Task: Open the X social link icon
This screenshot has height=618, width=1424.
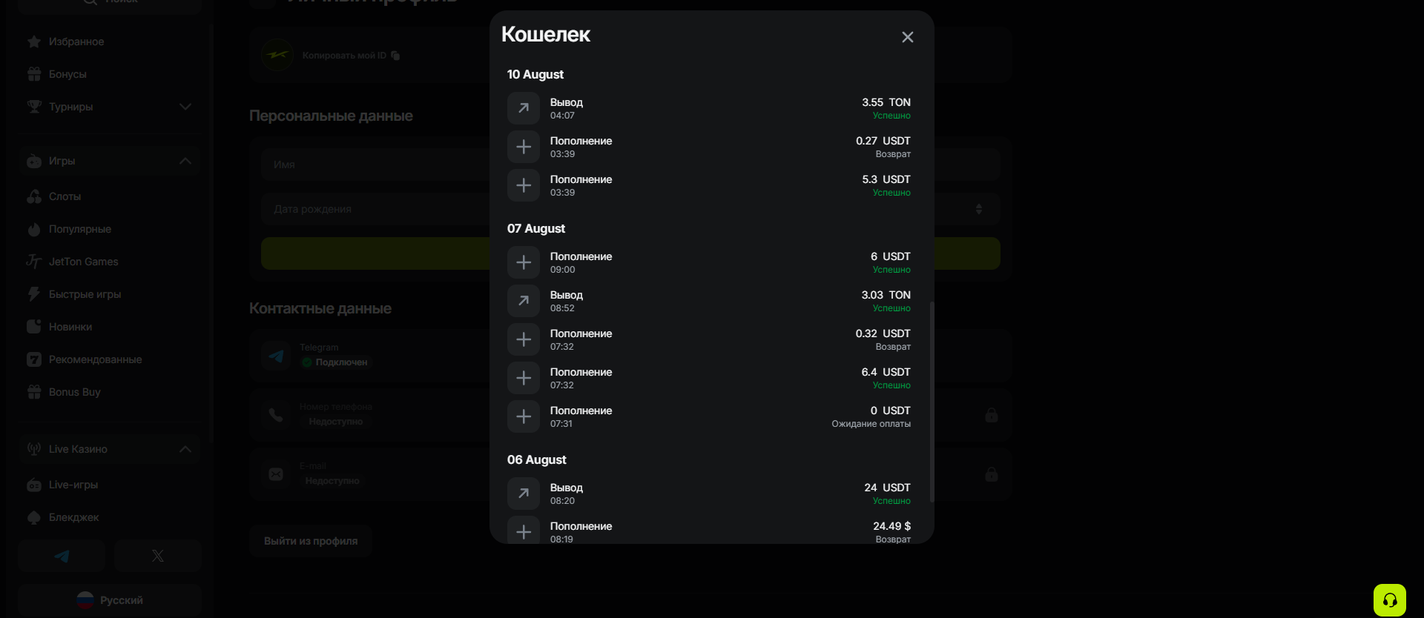Action: 158,556
